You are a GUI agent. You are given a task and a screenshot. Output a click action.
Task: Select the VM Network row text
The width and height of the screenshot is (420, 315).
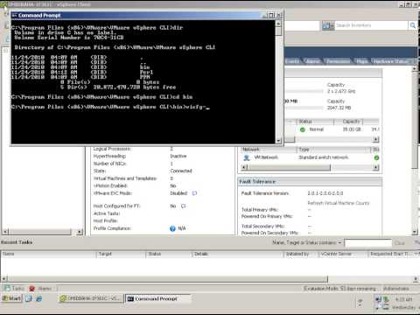pyautogui.click(x=266, y=157)
